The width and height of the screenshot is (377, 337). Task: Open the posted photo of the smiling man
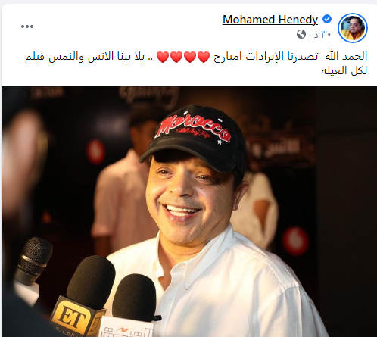click(x=189, y=211)
